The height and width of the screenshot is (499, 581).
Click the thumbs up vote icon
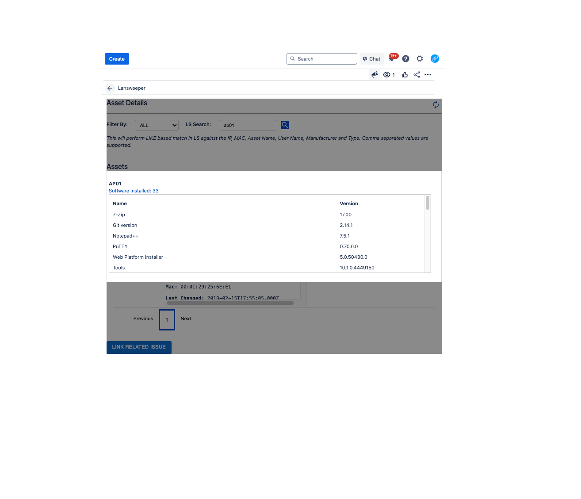click(x=405, y=75)
